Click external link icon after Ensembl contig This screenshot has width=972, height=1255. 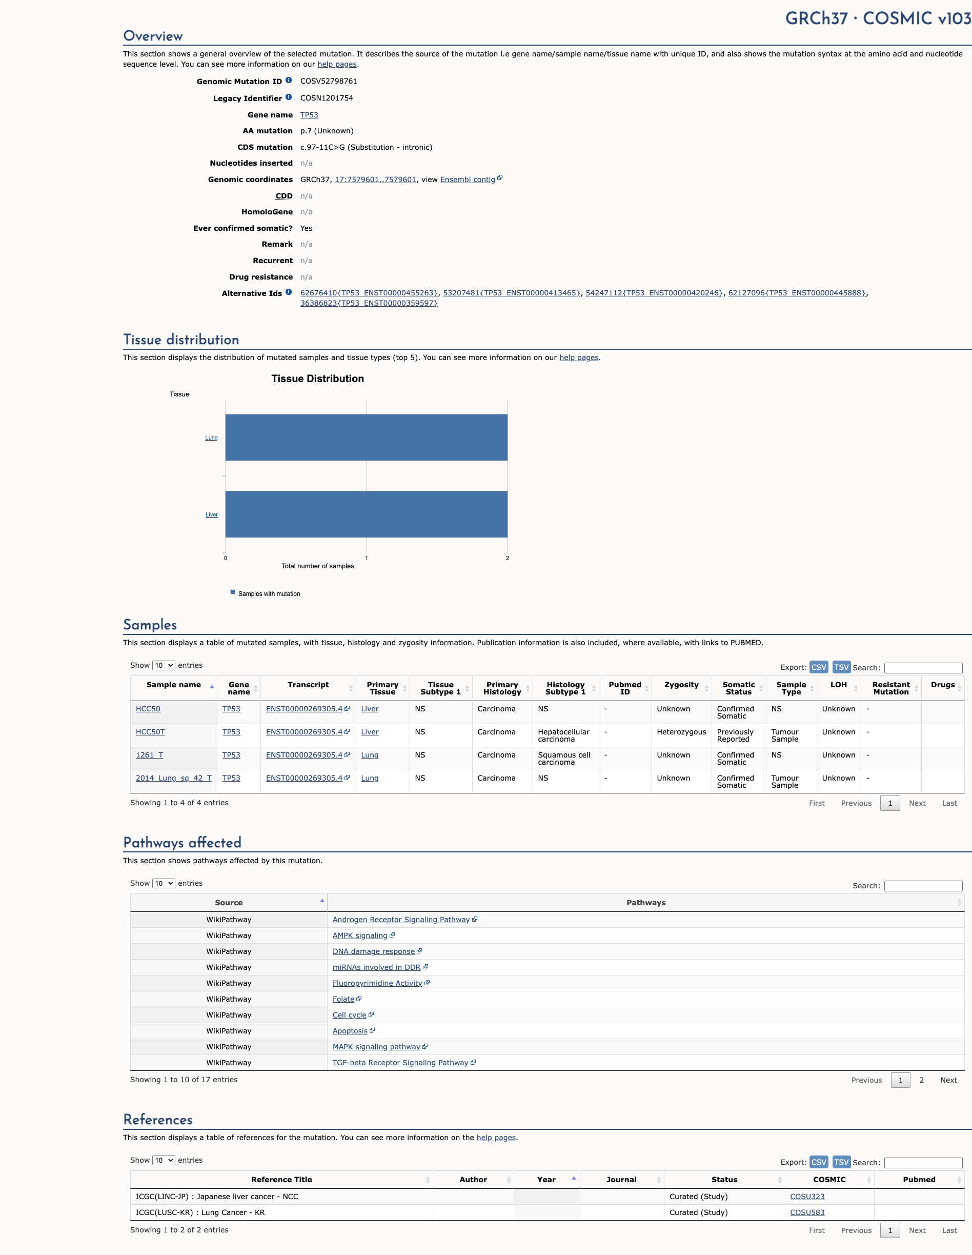tap(500, 178)
